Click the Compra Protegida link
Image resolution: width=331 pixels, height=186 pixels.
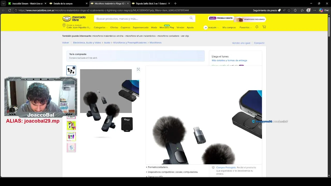[226, 167]
